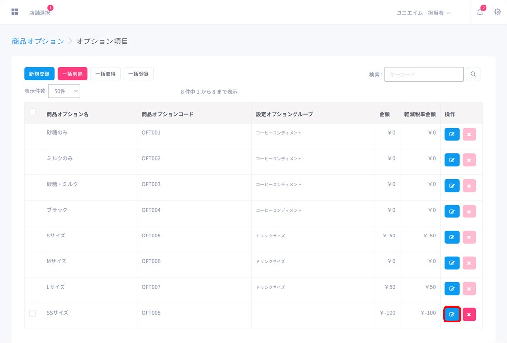Delete the SSサイズ option row
507x343 pixels.
pyautogui.click(x=469, y=314)
